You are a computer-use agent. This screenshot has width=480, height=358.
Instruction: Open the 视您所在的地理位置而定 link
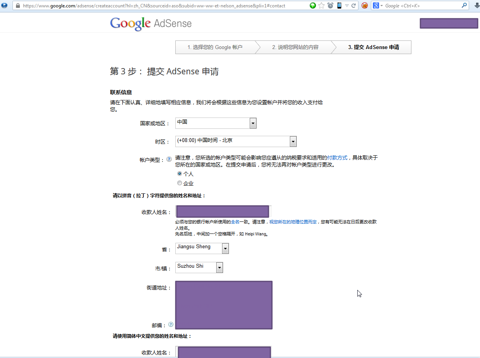(x=293, y=222)
